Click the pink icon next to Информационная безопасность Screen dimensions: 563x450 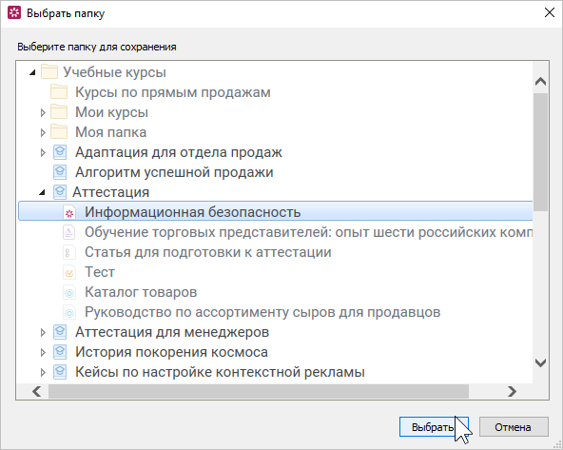tap(69, 212)
